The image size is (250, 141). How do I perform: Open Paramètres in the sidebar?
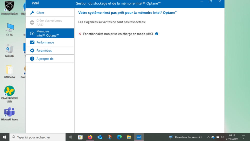point(50,50)
